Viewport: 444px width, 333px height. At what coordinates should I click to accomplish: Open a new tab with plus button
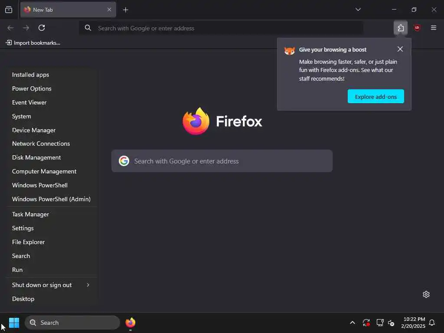click(125, 10)
